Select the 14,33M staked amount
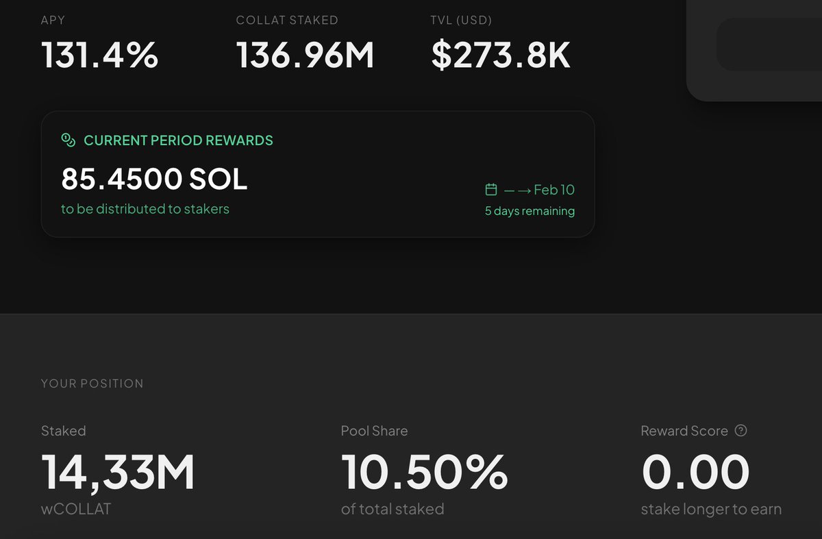The image size is (822, 539). coord(119,473)
